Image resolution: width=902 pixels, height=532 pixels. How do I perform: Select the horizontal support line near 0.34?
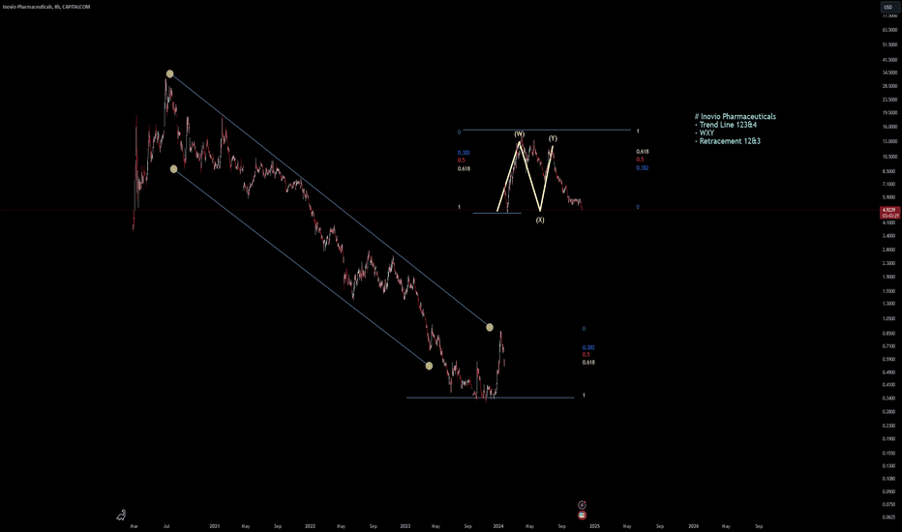[490, 398]
